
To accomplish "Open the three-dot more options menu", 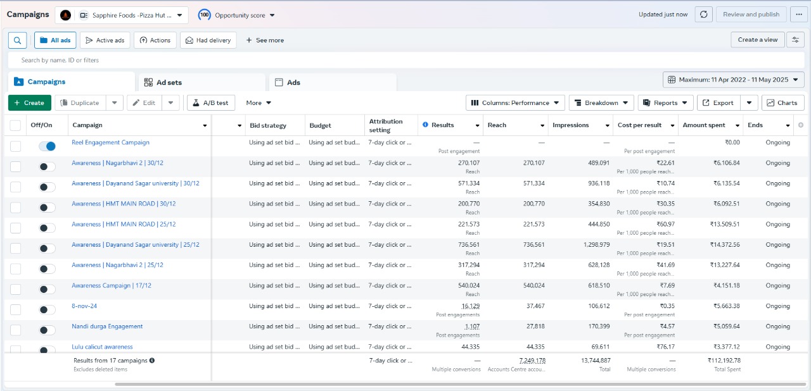I will [x=798, y=15].
